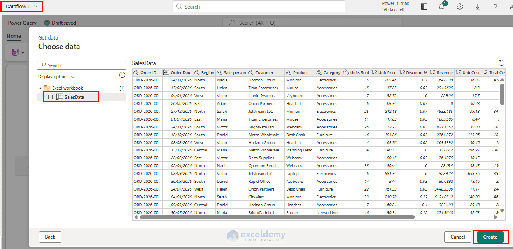Click the Excel workbook folder icon
Image resolution: width=513 pixels, height=249 pixels.
coord(47,88)
